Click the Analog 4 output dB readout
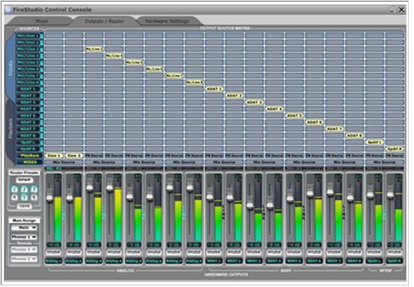The height and width of the screenshot is (287, 414). (114, 245)
